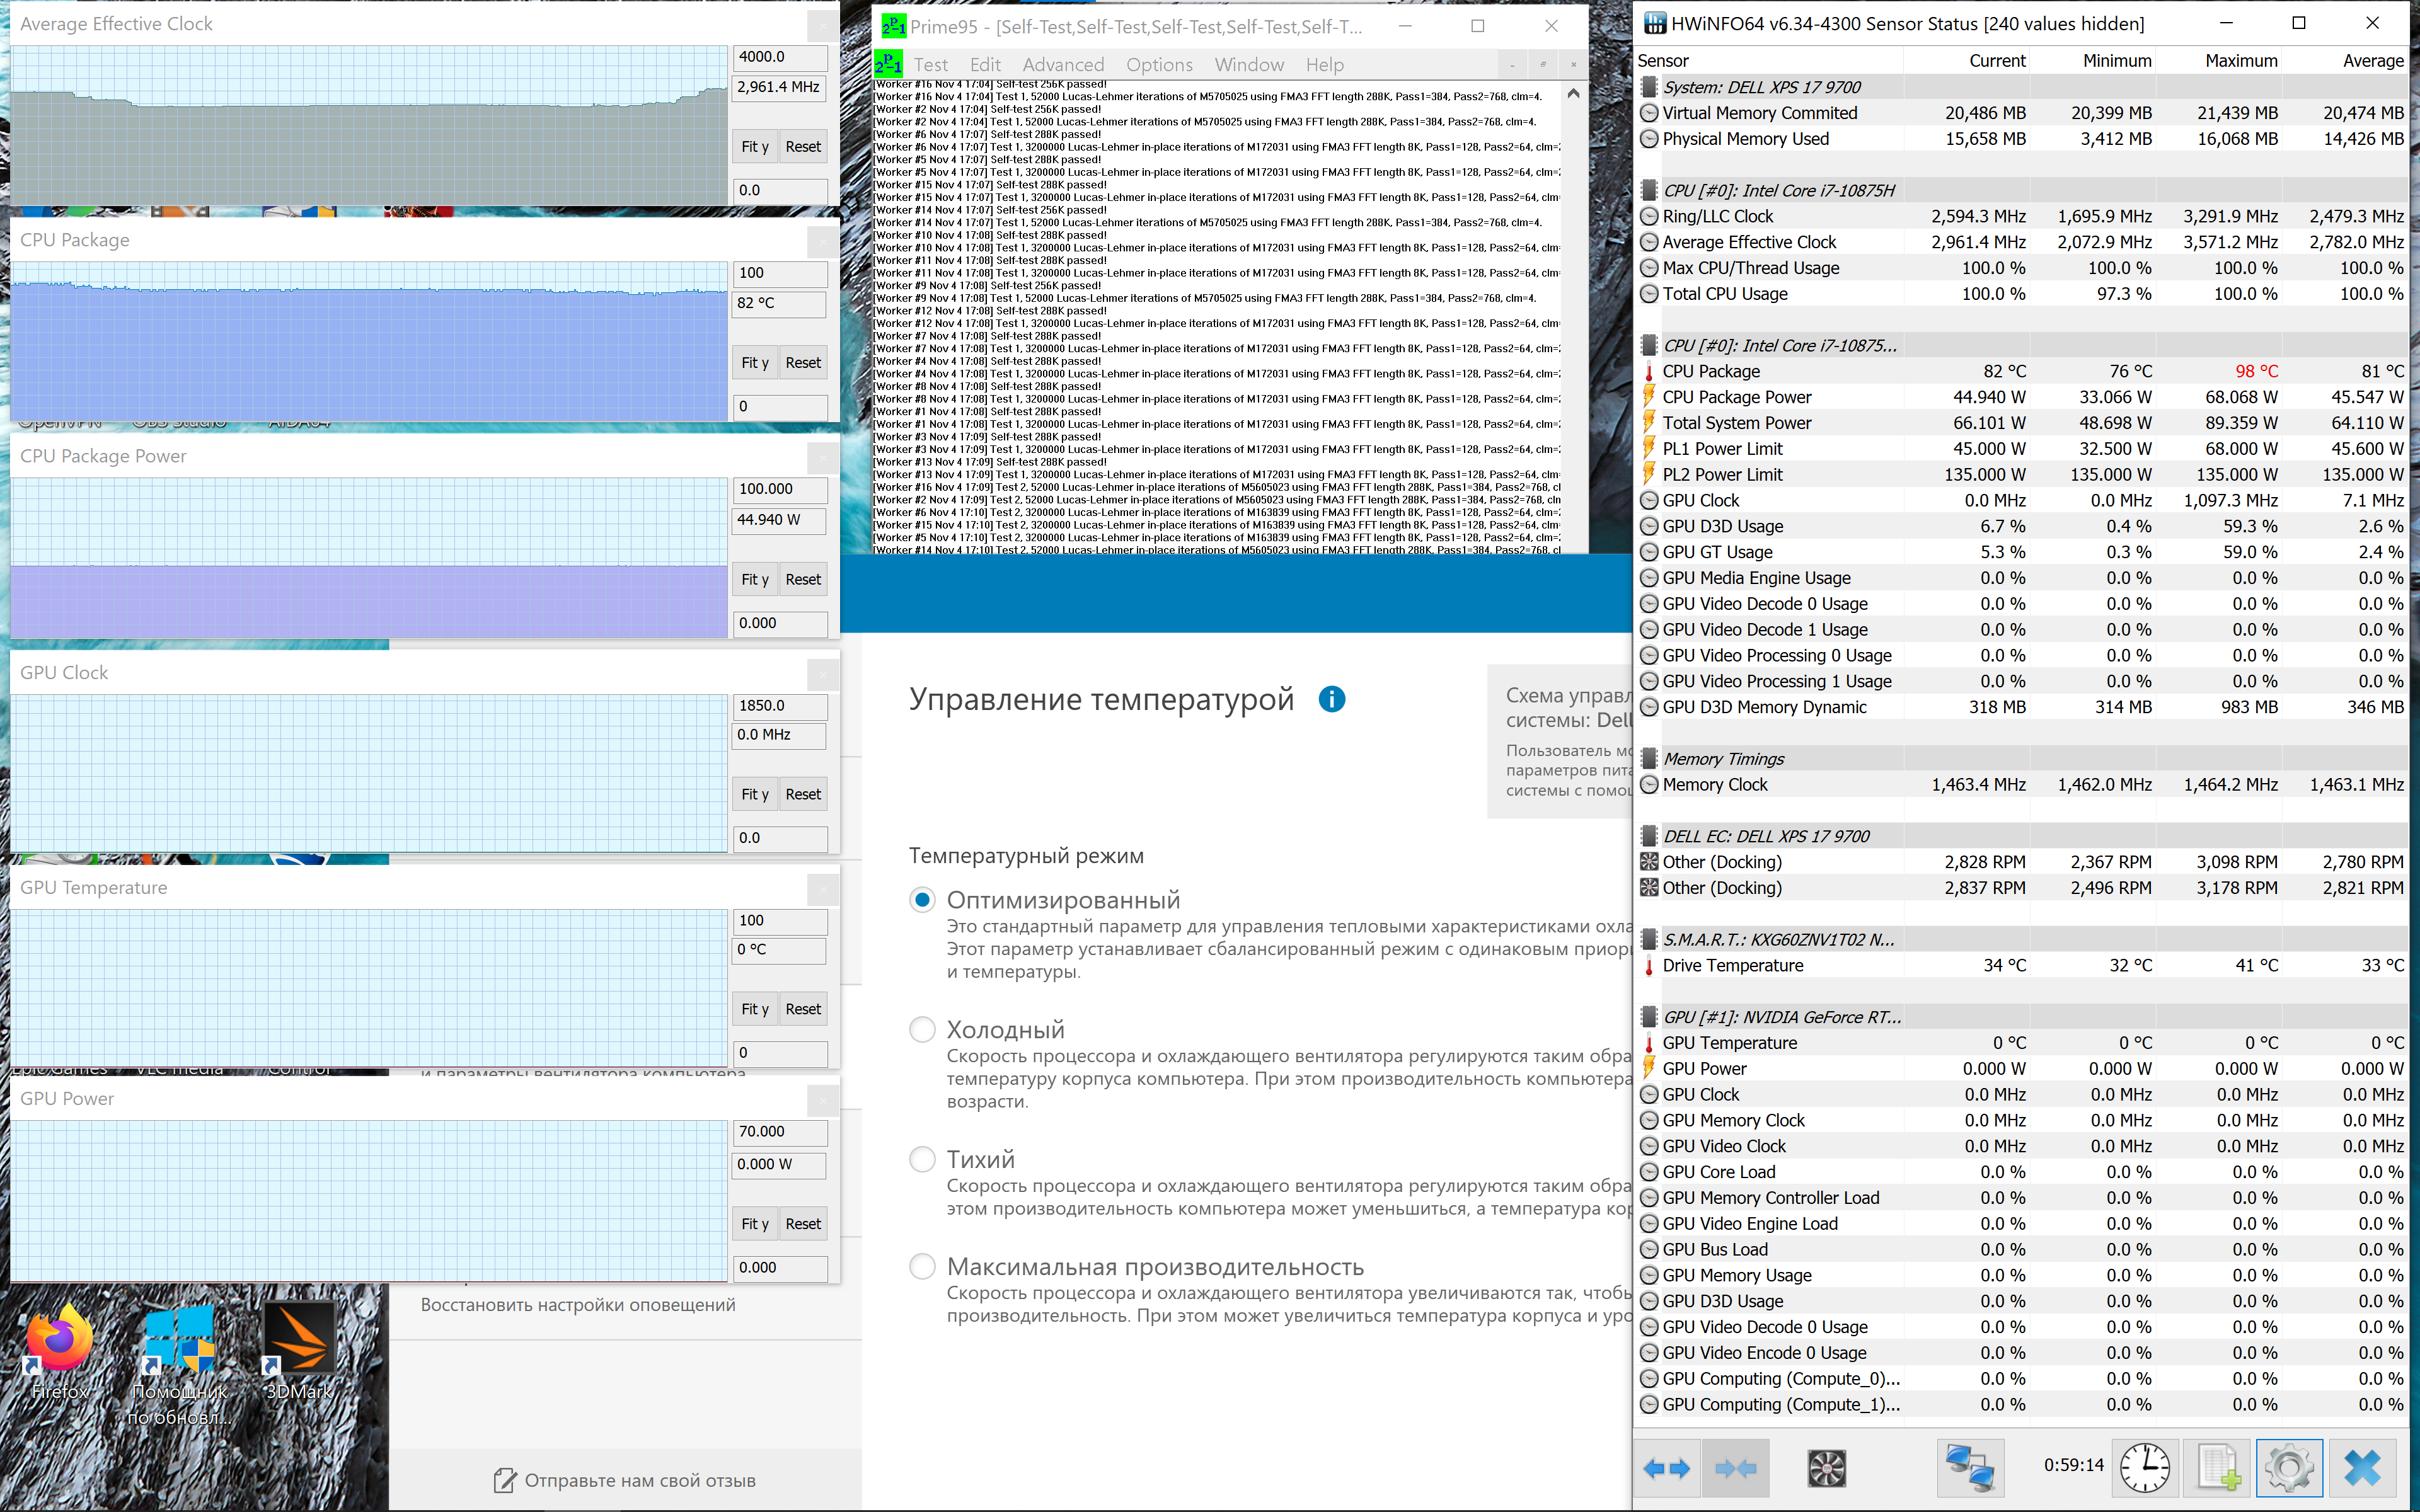Click the feedback pencil icon at bottom
2420x1512 pixels.
(506, 1480)
